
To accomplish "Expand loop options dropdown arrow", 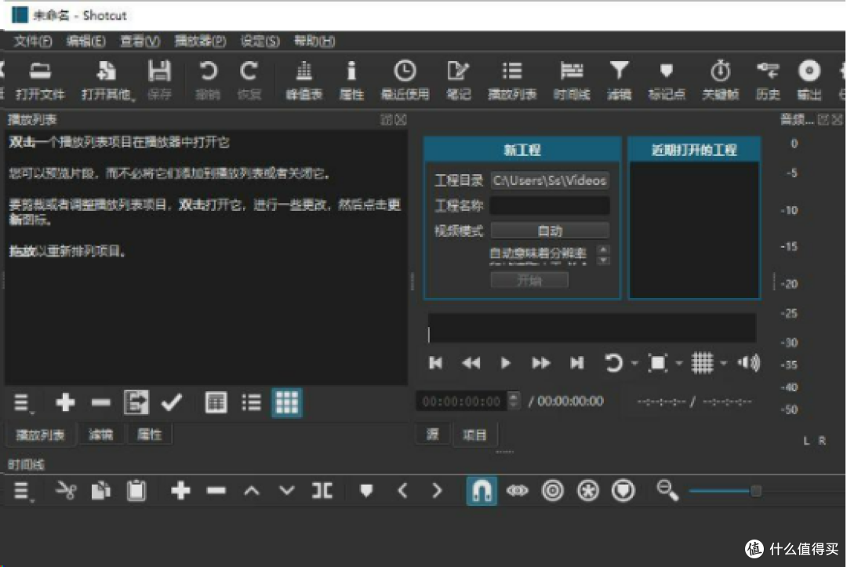I will (x=634, y=363).
